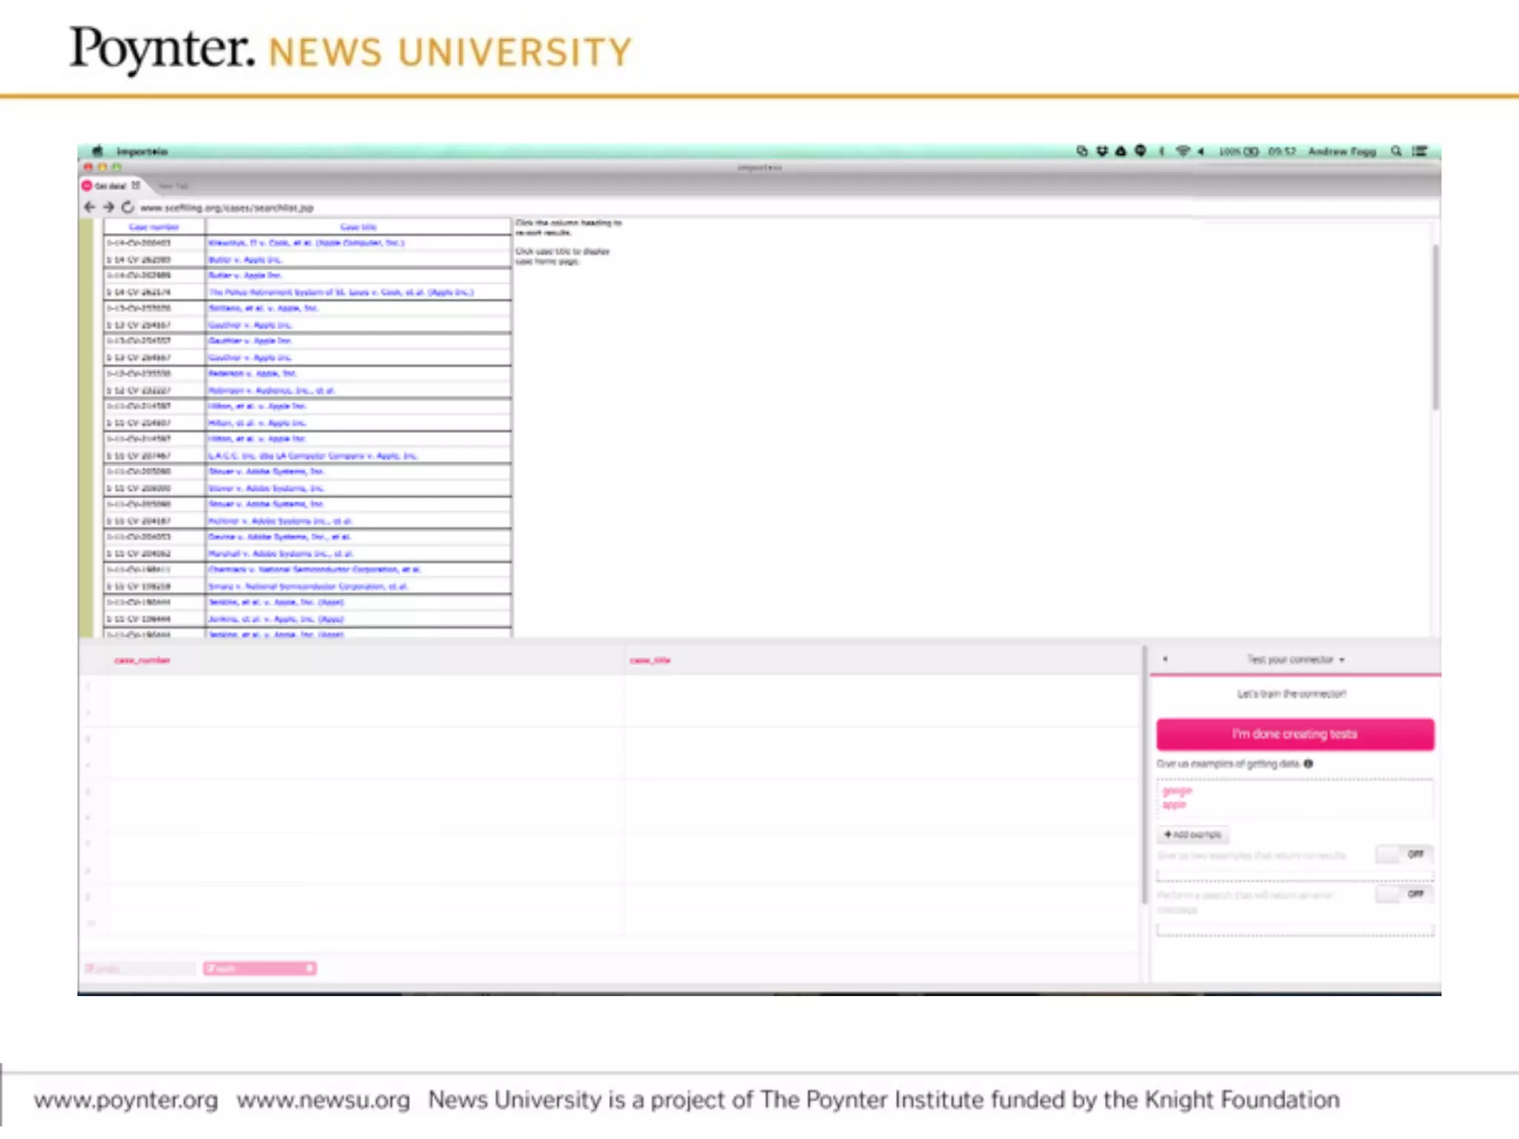The height and width of the screenshot is (1139, 1519).
Task: Click the browser back arrow
Action: pos(90,207)
